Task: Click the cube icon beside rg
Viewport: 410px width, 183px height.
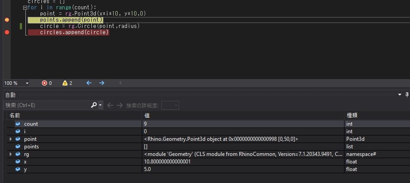Action: click(x=18, y=154)
